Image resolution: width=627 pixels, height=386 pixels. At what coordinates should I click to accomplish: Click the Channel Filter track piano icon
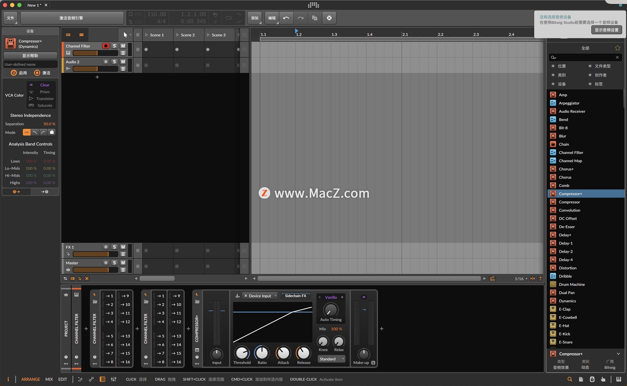click(x=68, y=53)
